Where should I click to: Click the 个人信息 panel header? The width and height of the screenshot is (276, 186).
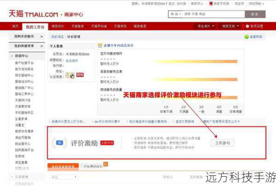[71, 46]
